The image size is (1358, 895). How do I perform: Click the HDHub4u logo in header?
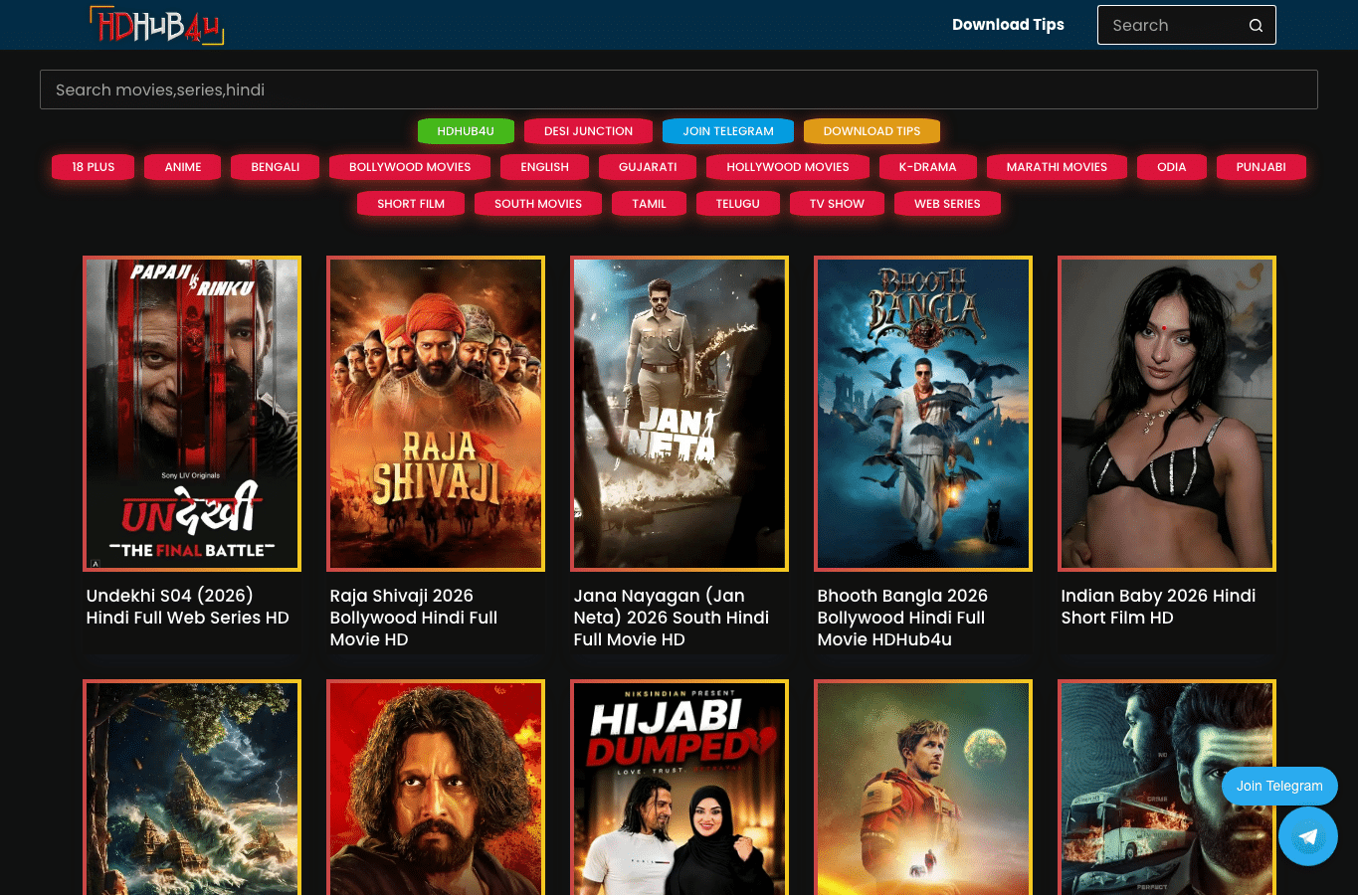click(x=156, y=25)
